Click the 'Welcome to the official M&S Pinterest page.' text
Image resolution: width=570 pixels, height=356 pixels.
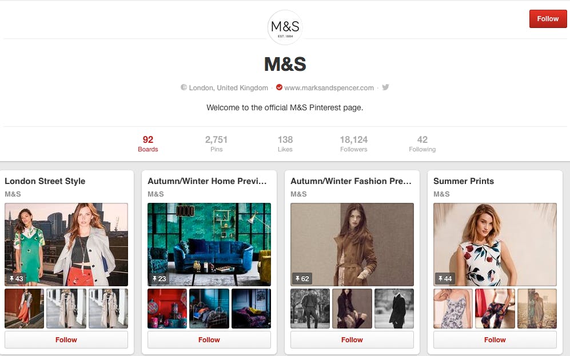[x=285, y=107]
